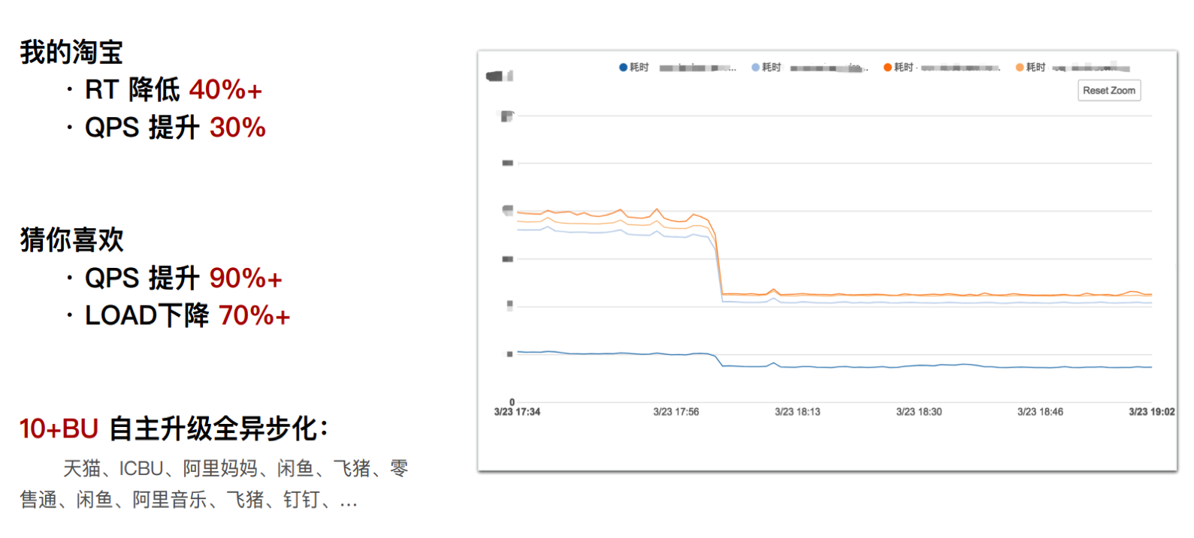The height and width of the screenshot is (538, 1194).
Task: Click the 3/23 18:13 axis label
Action: [797, 412]
